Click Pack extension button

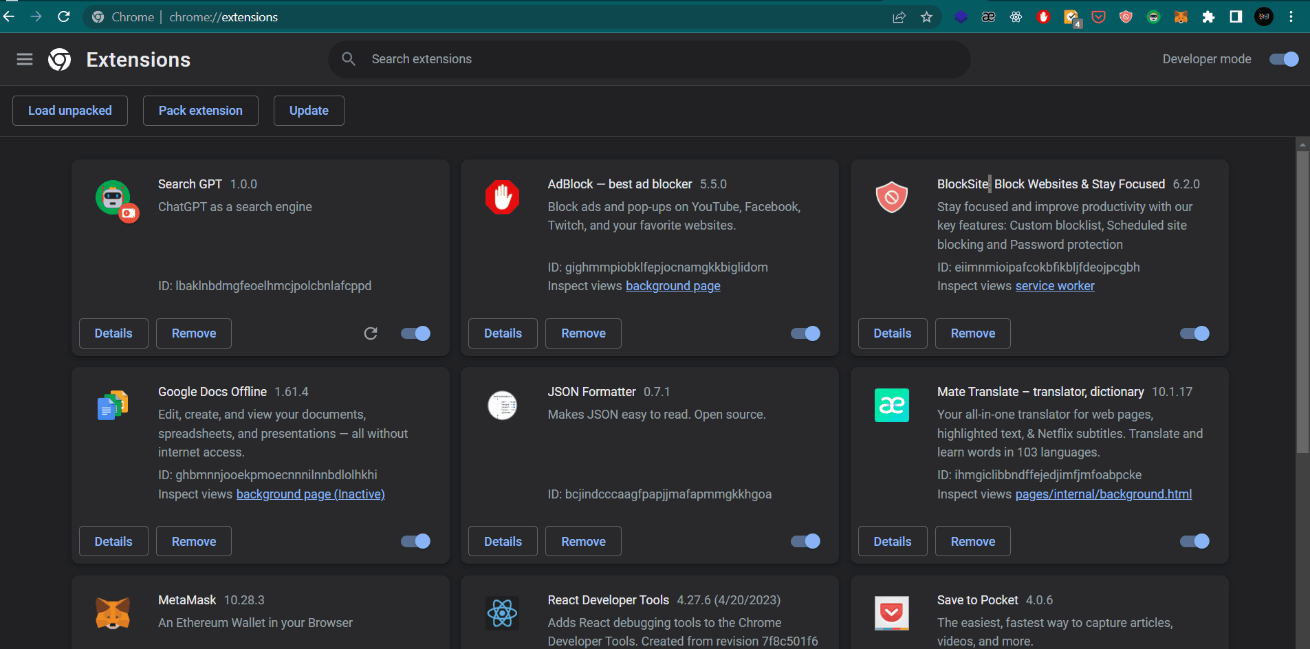[x=201, y=111]
